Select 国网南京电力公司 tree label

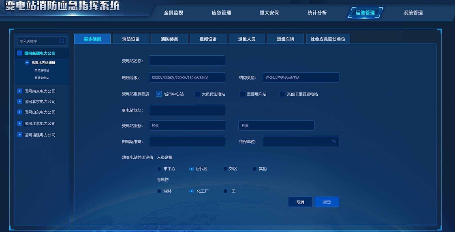tap(40, 91)
